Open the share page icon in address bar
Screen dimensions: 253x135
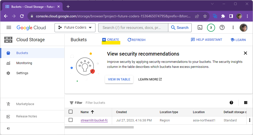coord(197,16)
